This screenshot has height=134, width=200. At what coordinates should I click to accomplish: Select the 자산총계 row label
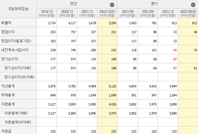pos(8,86)
